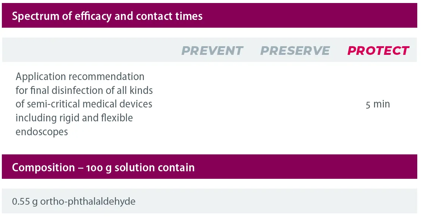Click the word 'ortho-phthalaldehyde'
This screenshot has width=421, height=219.
(x=88, y=202)
